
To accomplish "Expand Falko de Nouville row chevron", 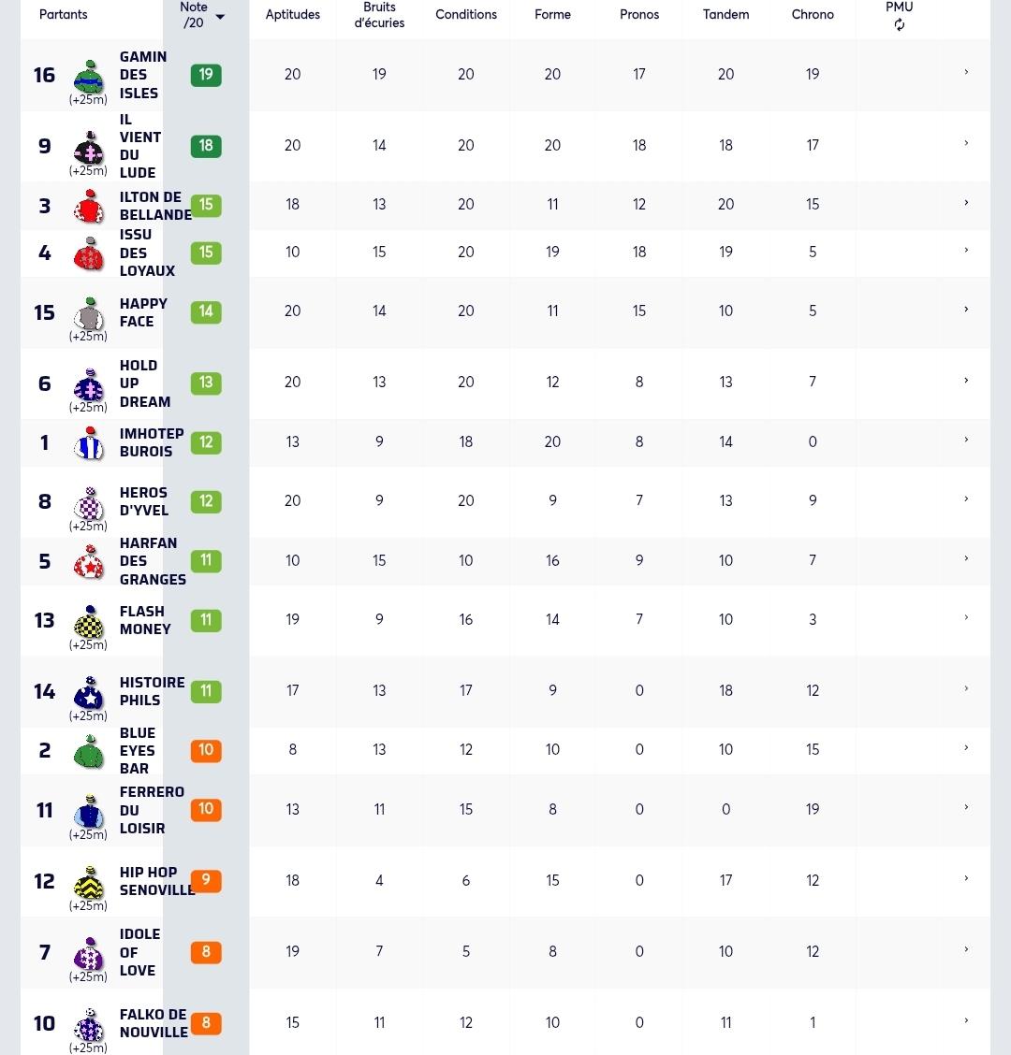I will click(966, 1020).
